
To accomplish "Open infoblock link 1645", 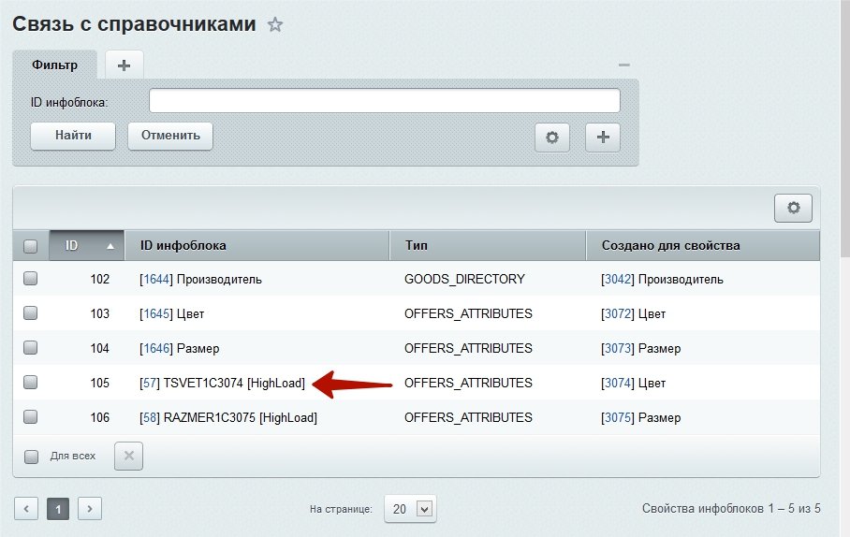I will click(156, 313).
